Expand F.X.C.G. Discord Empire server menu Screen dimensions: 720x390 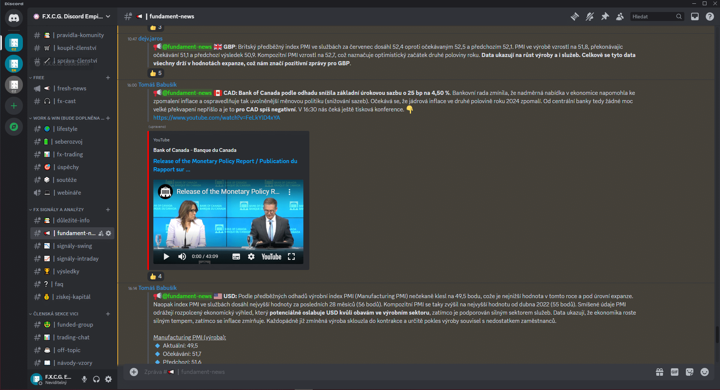[x=72, y=16]
